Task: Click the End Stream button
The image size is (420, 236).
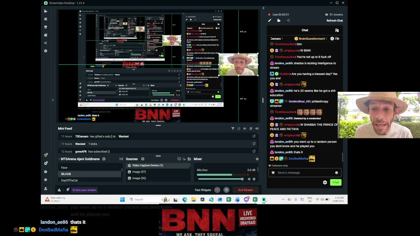Action: (x=245, y=190)
